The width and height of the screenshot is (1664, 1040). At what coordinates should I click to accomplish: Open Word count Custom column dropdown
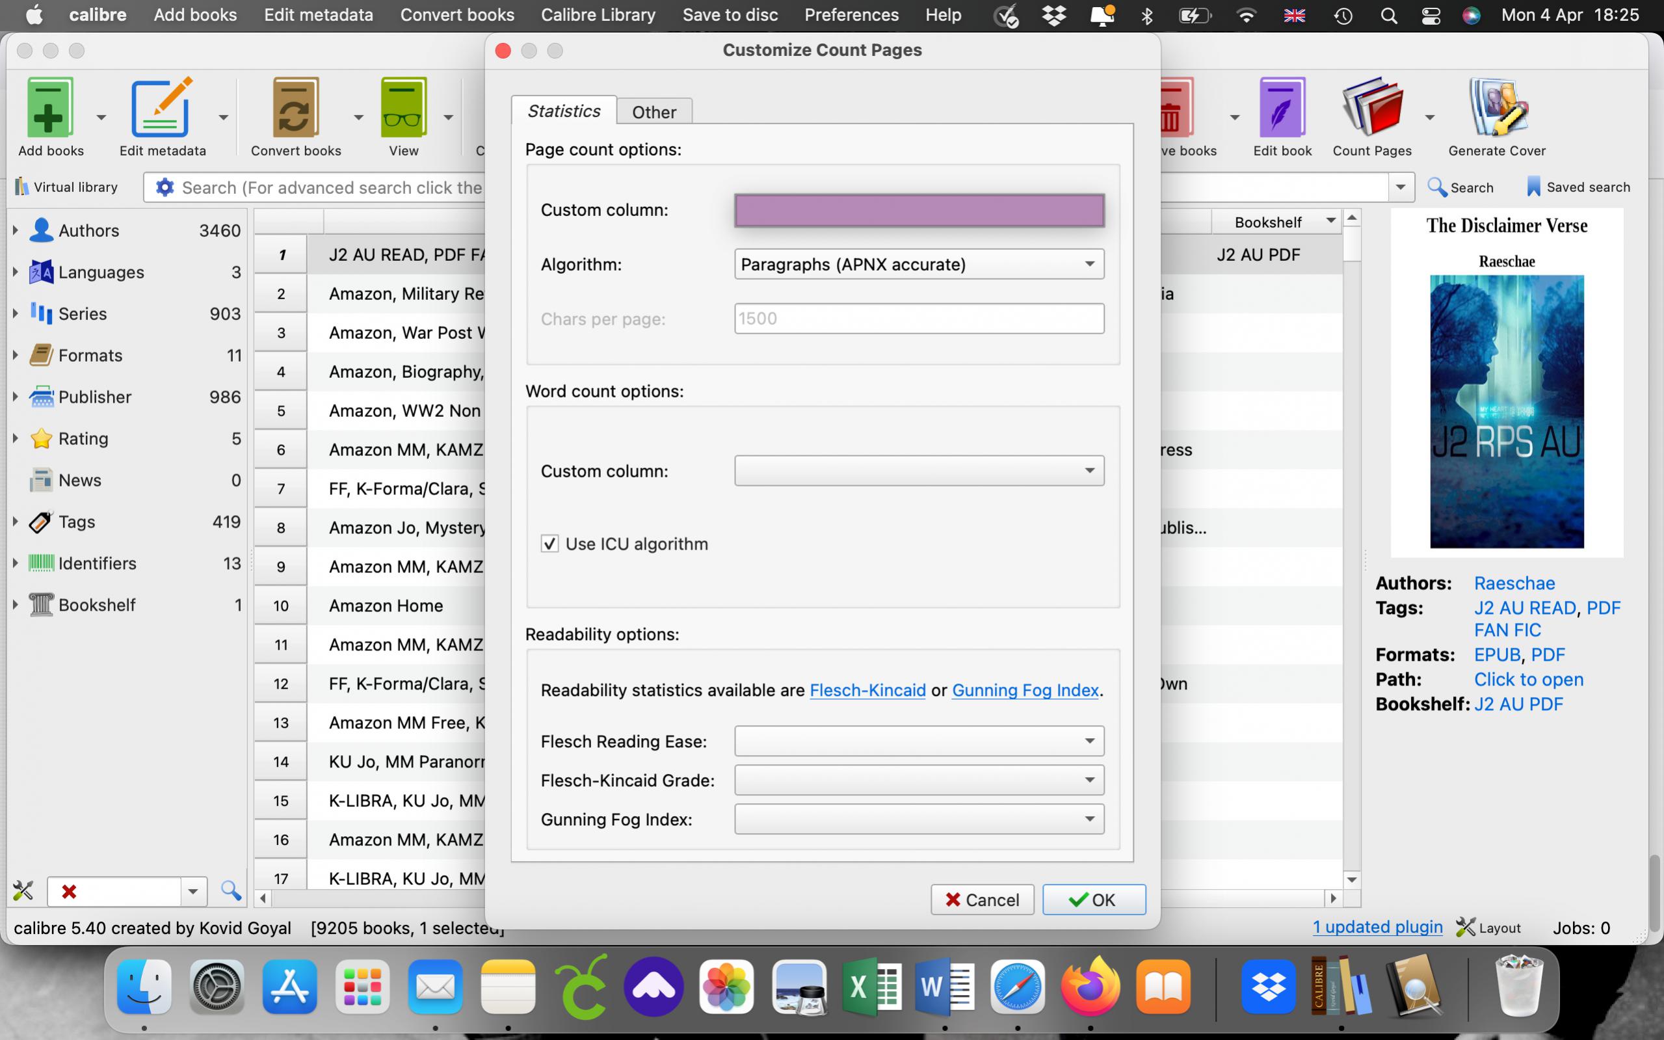coord(919,470)
